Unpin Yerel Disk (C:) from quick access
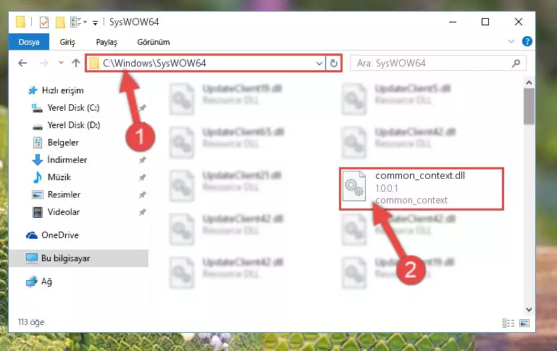 [x=143, y=108]
